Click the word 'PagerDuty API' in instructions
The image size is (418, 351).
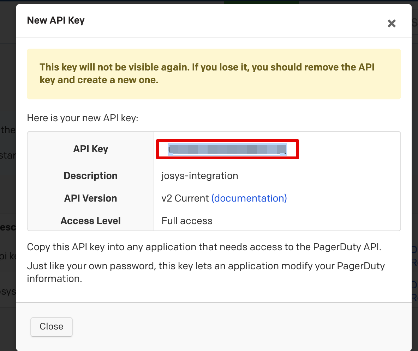click(347, 247)
